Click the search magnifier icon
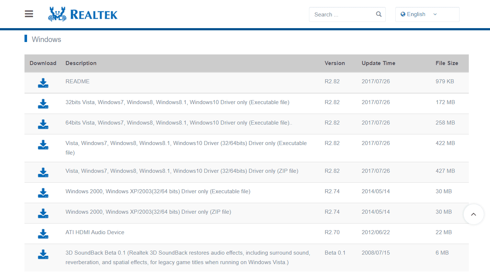 click(x=378, y=14)
